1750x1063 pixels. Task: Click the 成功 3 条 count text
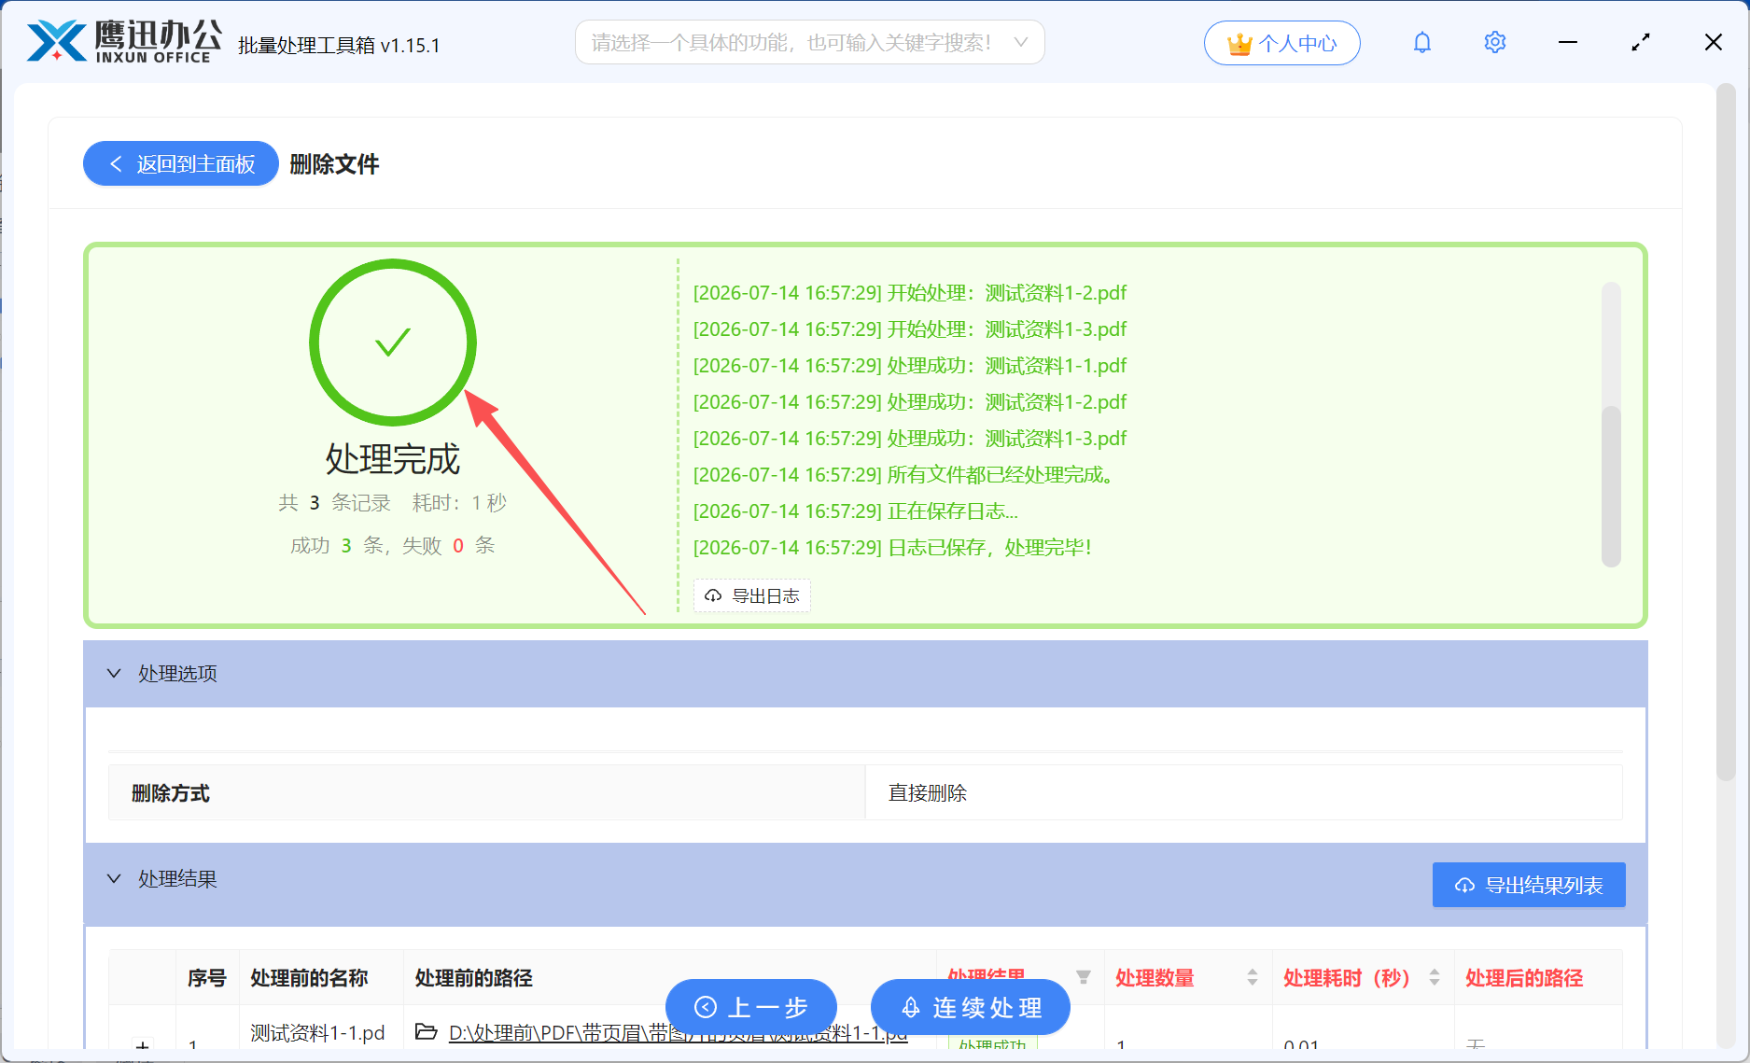336,545
